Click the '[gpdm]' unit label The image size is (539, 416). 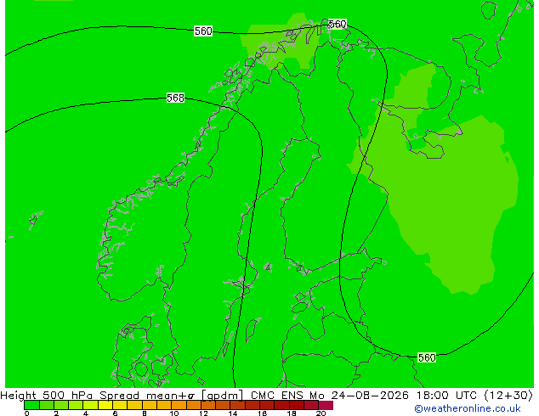pyautogui.click(x=223, y=396)
